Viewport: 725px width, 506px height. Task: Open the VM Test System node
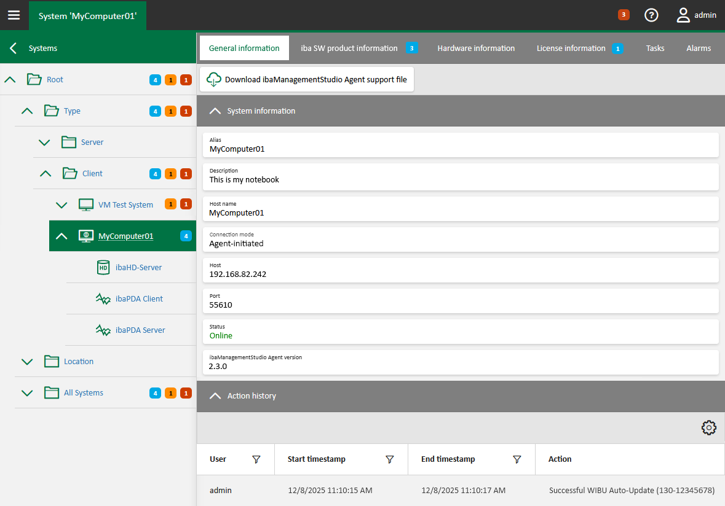click(125, 205)
